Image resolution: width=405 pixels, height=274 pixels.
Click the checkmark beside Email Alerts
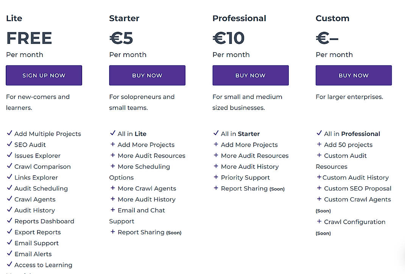coord(9,254)
